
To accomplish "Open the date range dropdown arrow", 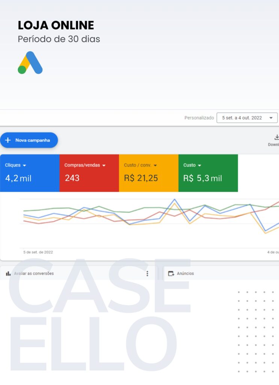I will coord(271,118).
